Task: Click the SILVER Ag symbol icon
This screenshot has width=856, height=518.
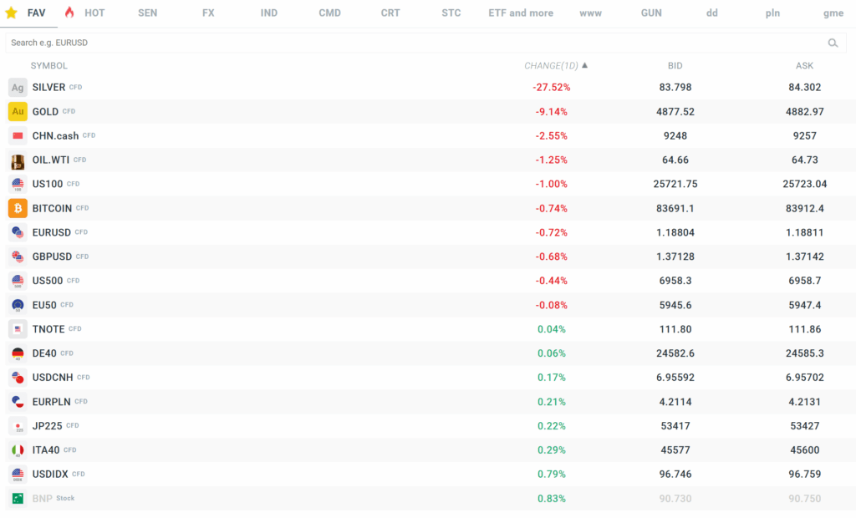Action: 18,88
